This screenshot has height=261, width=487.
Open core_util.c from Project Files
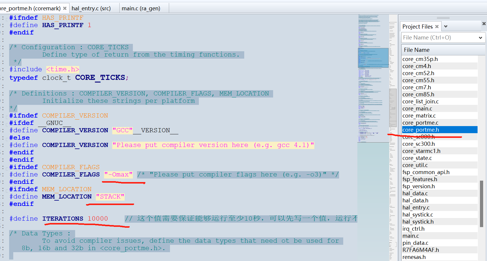(x=440, y=165)
